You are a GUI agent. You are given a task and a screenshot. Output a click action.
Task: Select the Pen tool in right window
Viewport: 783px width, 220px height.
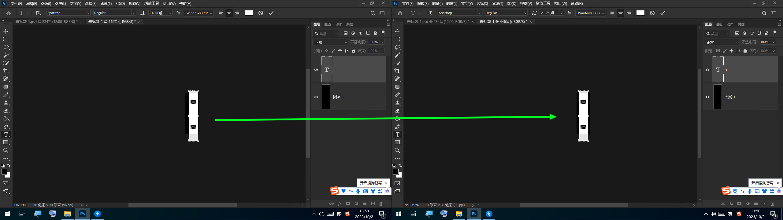tap(397, 127)
